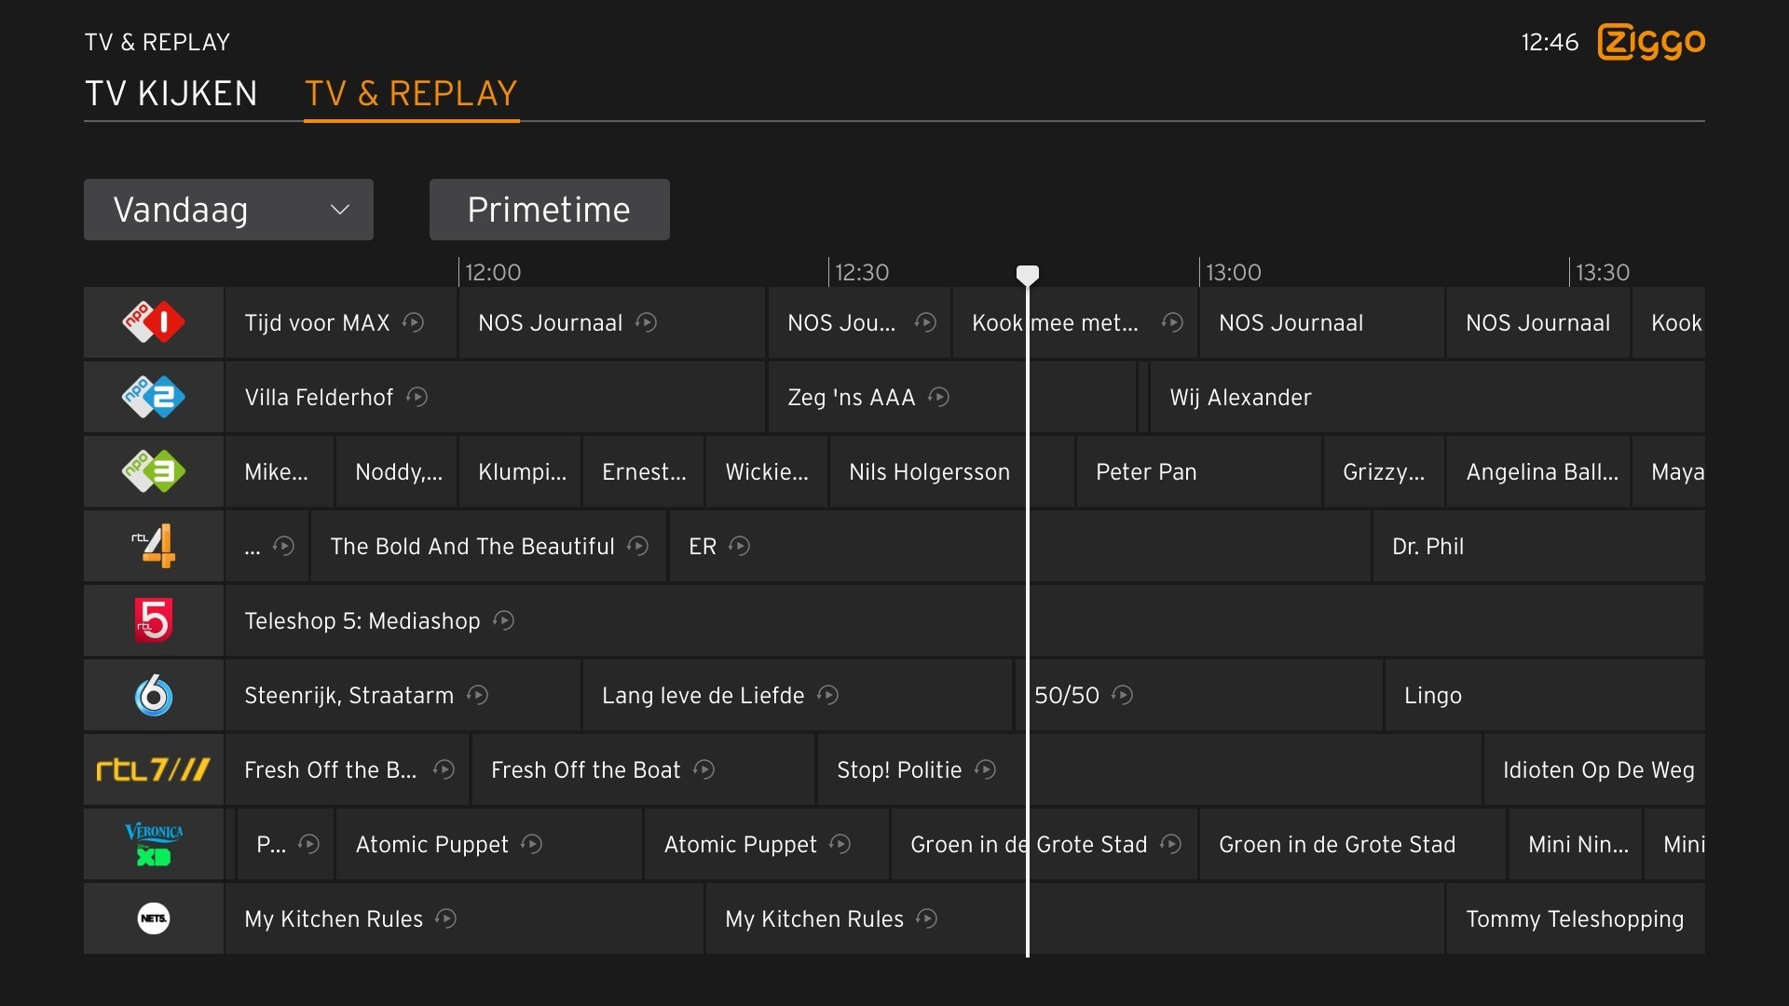Jump to Primetime
The height and width of the screenshot is (1006, 1789).
pyautogui.click(x=549, y=210)
